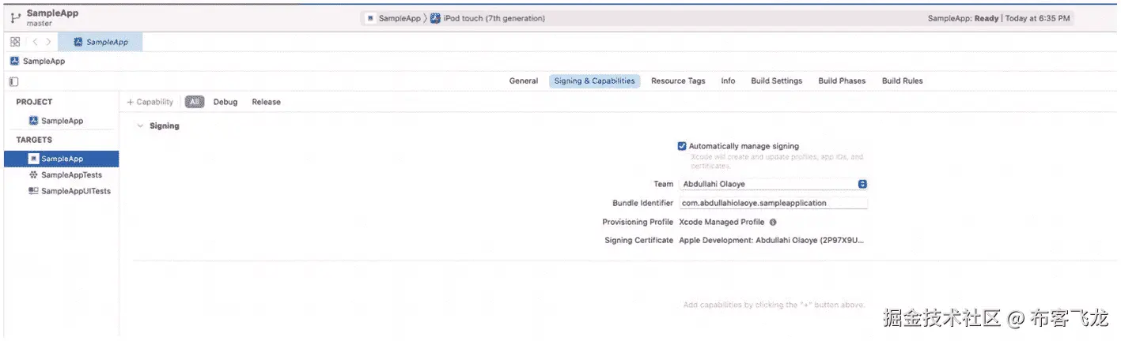Click the iPod touch device icon
The height and width of the screenshot is (341, 1121).
[436, 18]
